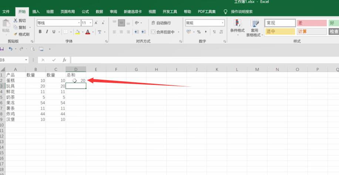This screenshot has width=339, height=175.
Task: Apply comma thousands separator style
Action: click(205, 32)
